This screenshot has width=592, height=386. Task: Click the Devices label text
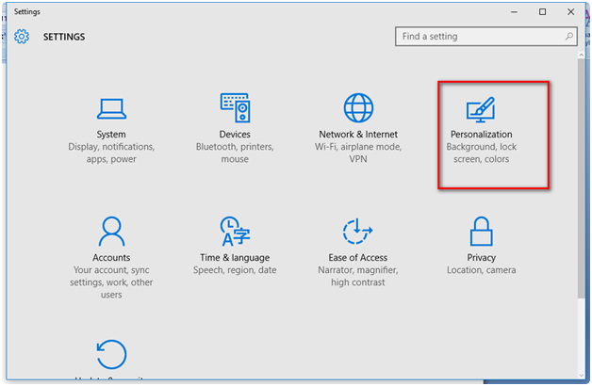click(235, 135)
